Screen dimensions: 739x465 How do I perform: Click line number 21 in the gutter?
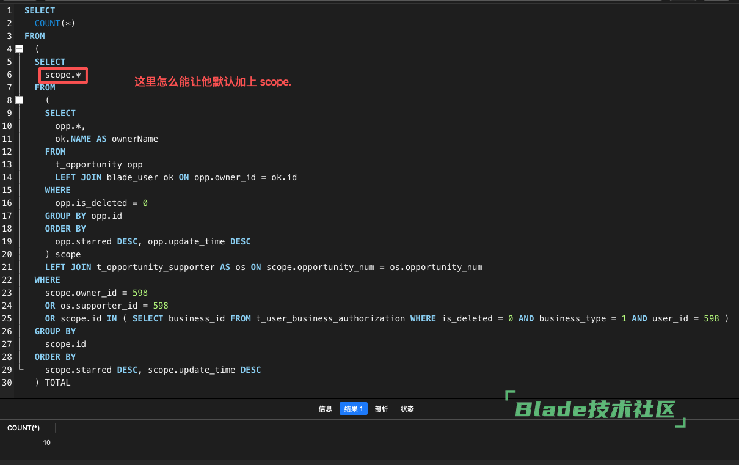click(7, 267)
